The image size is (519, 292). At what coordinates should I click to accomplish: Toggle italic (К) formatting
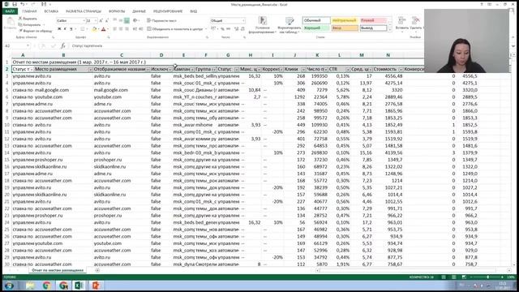65,29
